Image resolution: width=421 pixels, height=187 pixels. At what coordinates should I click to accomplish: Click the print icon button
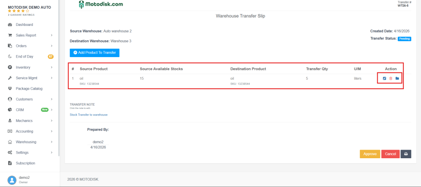(406, 154)
